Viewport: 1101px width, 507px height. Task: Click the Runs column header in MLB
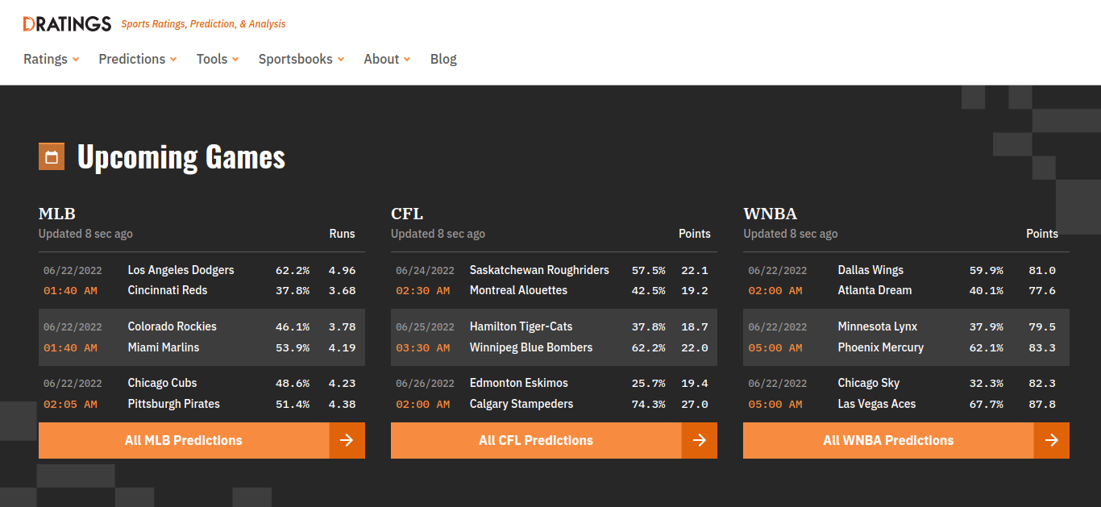click(x=343, y=234)
